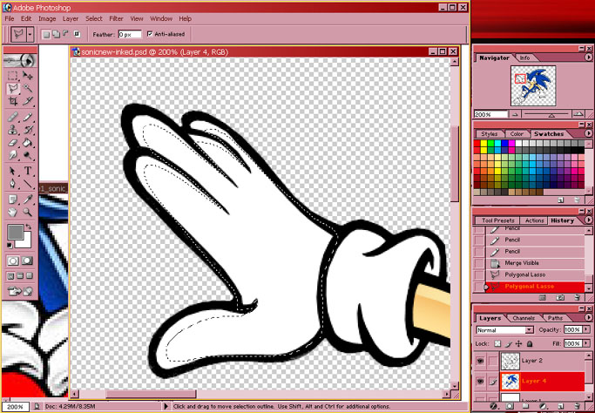Open the Opacity slider arrow
This screenshot has height=413, width=595.
click(x=585, y=330)
